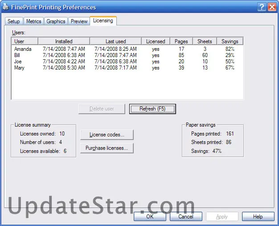Dismiss the dialog with Cancel
The image size is (279, 226).
(186, 217)
